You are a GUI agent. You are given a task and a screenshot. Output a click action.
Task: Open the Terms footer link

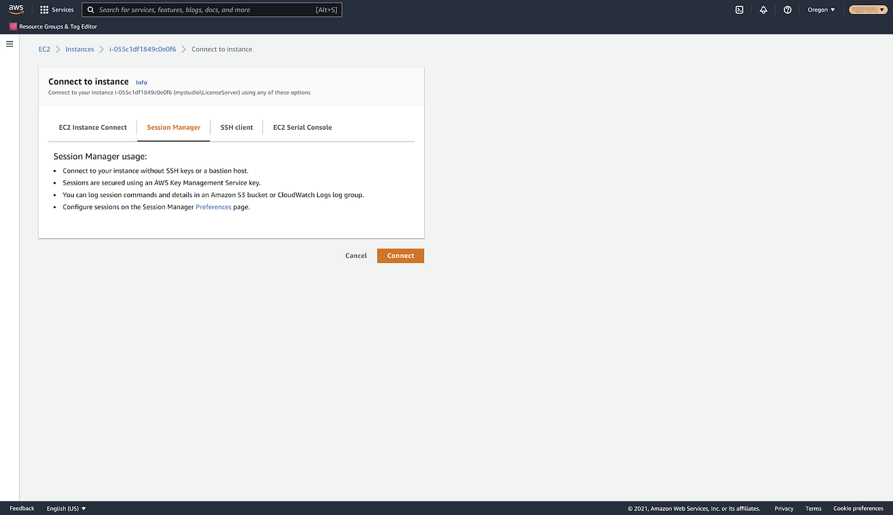point(813,509)
